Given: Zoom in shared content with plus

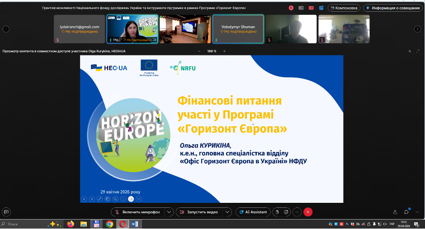Looking at the screenshot, I should point(224,51).
